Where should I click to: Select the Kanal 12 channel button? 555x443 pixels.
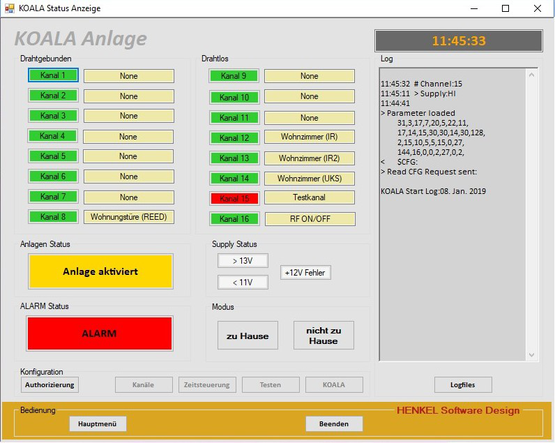(x=234, y=137)
